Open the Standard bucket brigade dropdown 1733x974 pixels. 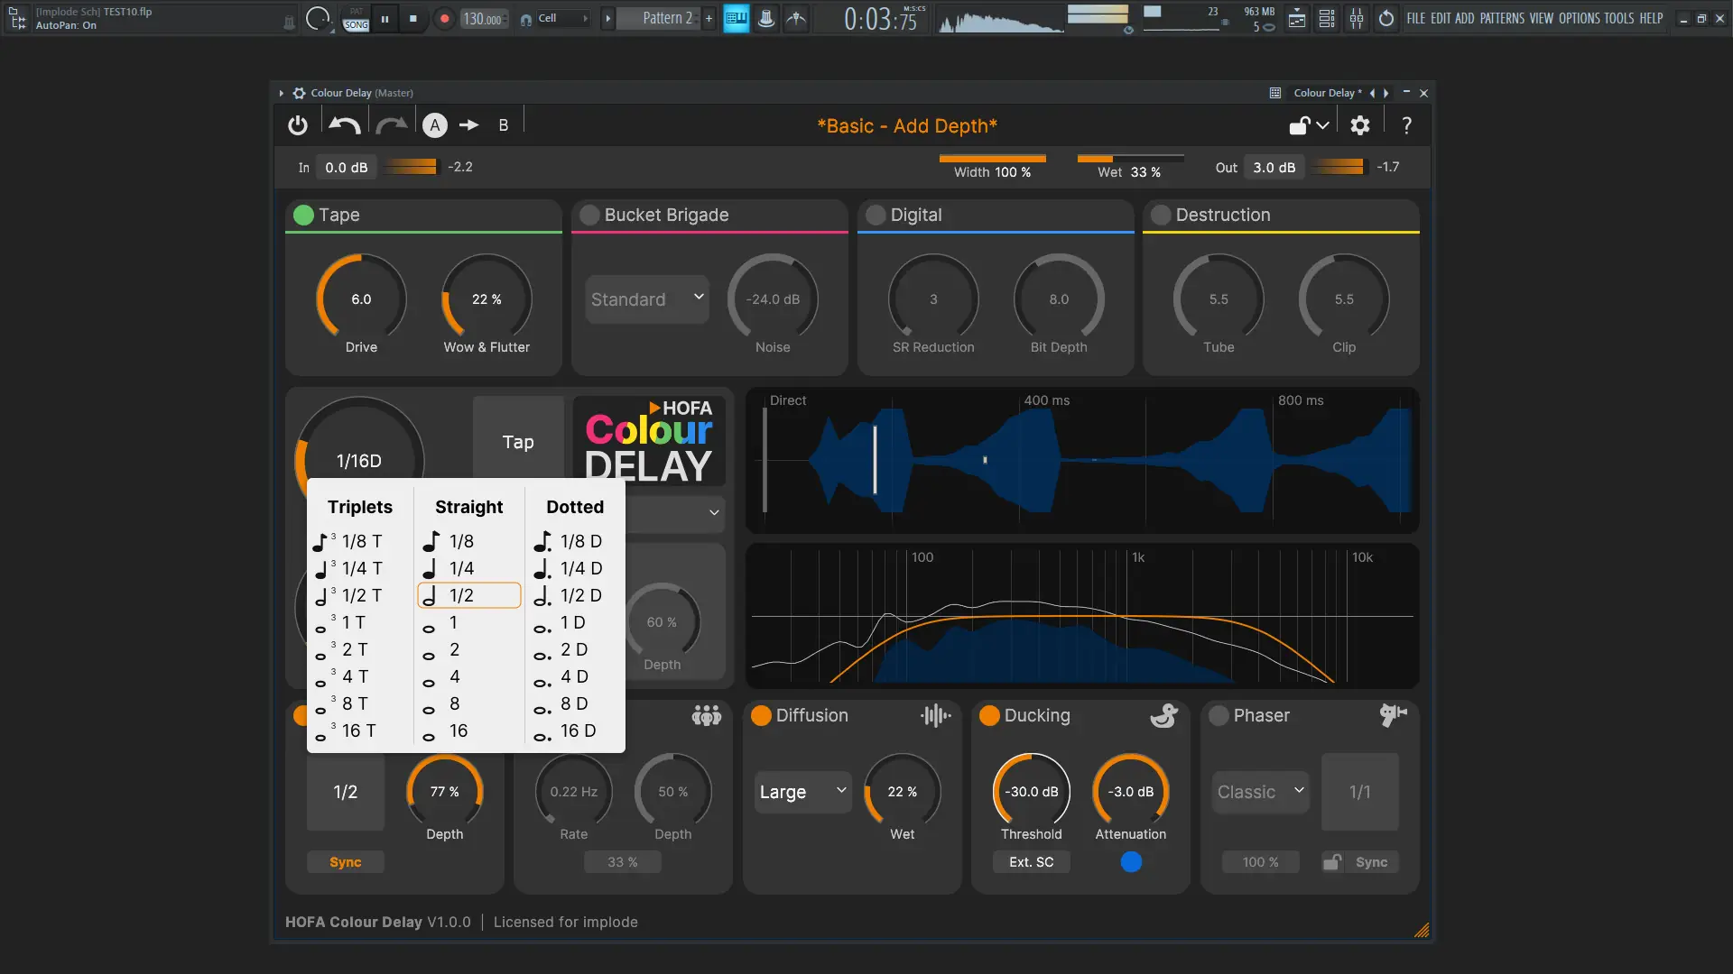tap(646, 299)
